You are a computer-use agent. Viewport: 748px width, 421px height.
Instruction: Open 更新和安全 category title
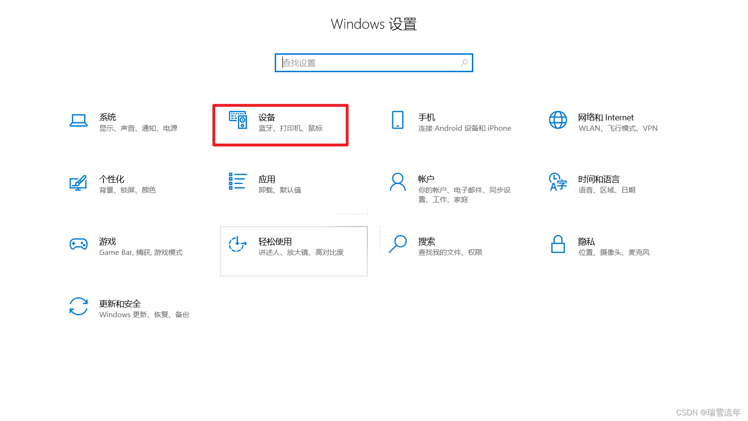click(120, 304)
